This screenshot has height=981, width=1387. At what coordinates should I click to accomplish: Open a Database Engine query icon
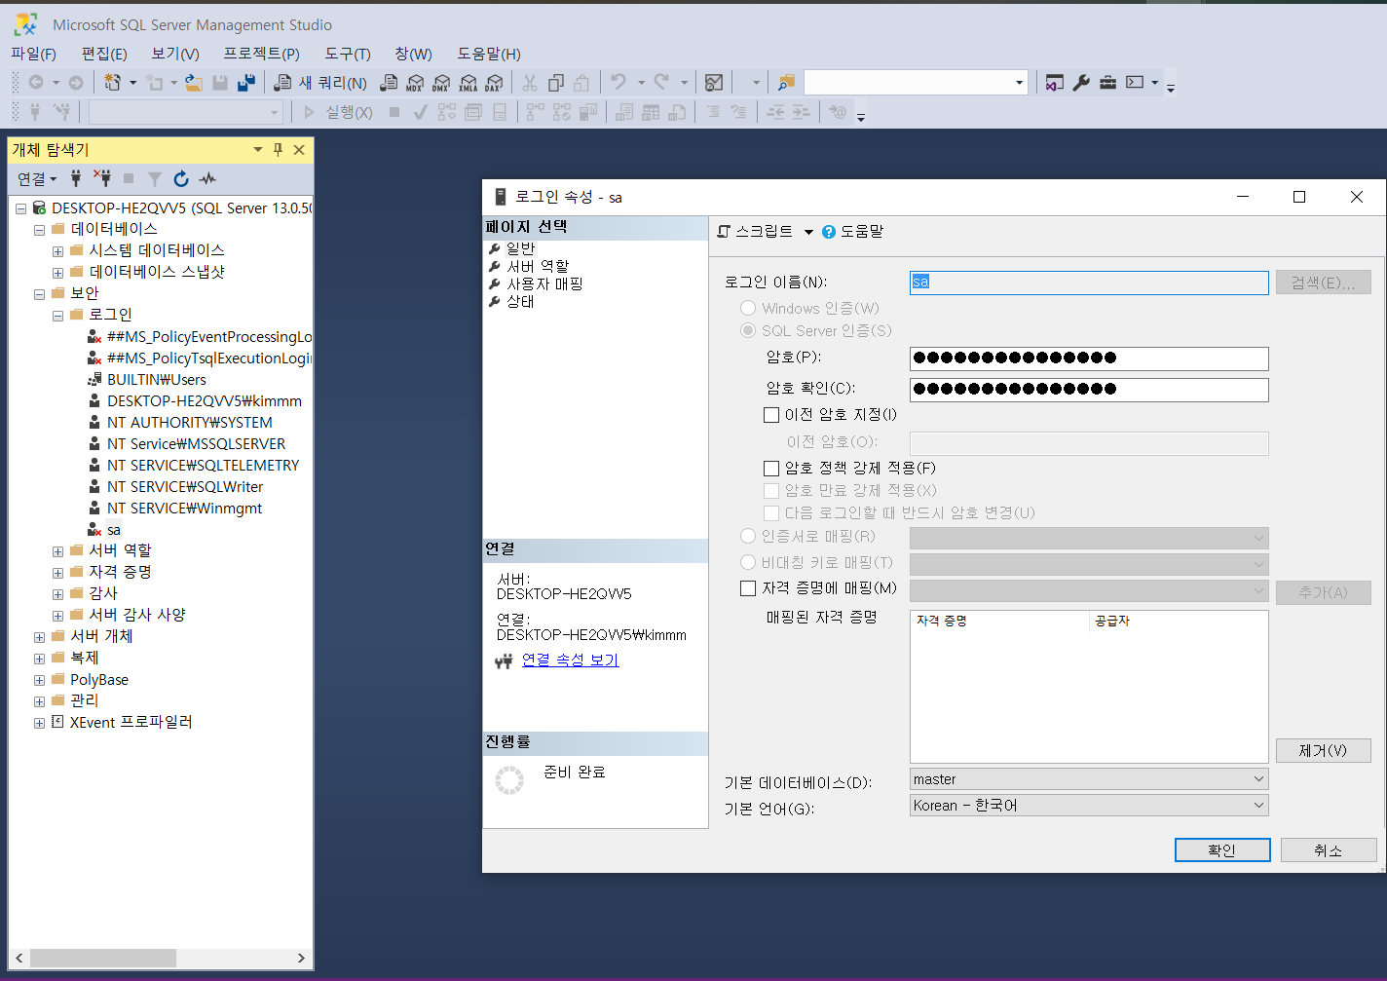pyautogui.click(x=389, y=83)
